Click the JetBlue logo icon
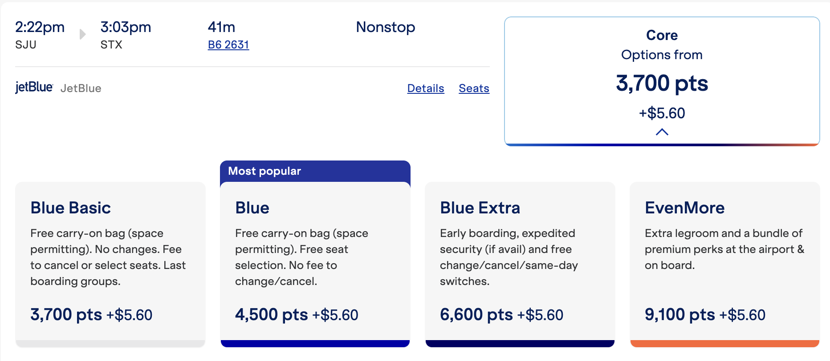Viewport: 830px width, 361px height. click(x=33, y=87)
